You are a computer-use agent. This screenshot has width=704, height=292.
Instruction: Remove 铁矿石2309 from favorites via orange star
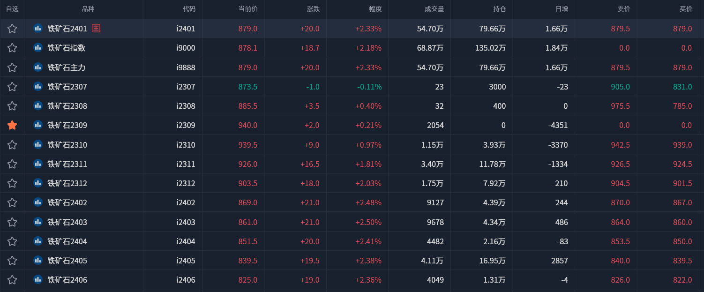12,125
